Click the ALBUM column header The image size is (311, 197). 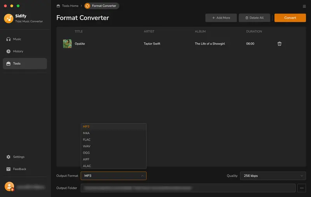click(200, 31)
